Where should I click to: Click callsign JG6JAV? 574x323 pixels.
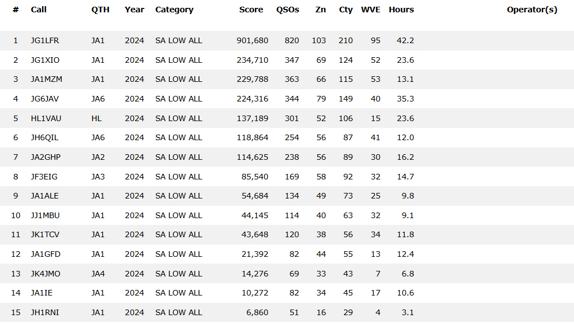pyautogui.click(x=45, y=99)
